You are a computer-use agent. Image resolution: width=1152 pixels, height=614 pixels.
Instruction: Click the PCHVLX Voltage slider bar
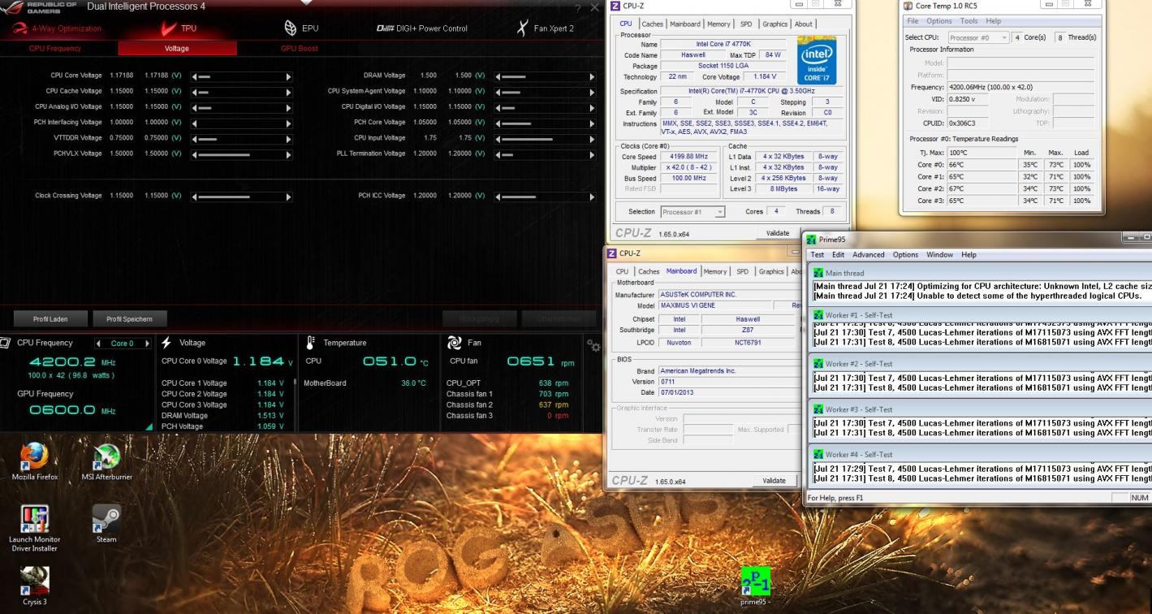coord(242,153)
